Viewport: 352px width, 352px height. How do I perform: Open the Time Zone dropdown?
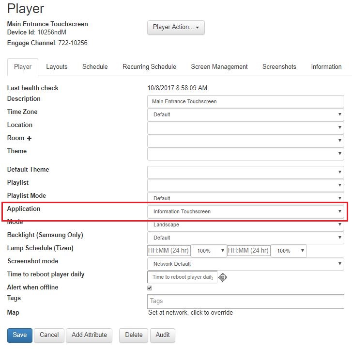245,114
